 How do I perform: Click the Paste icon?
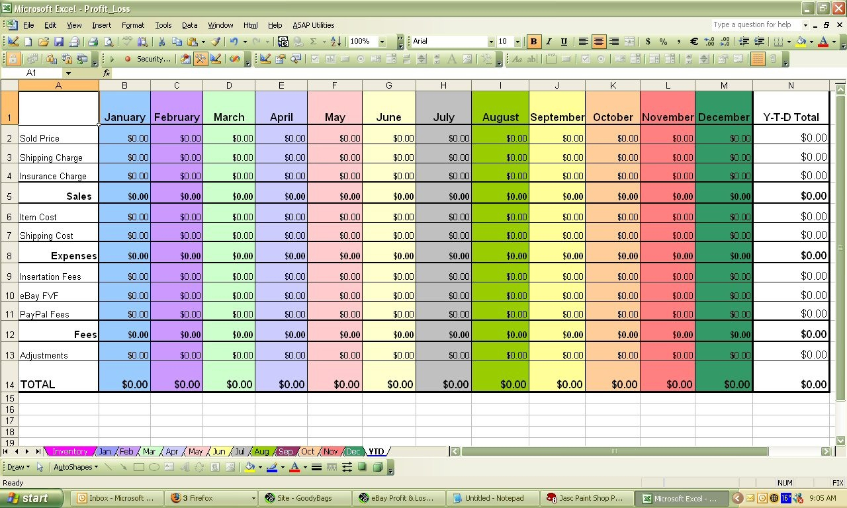191,41
